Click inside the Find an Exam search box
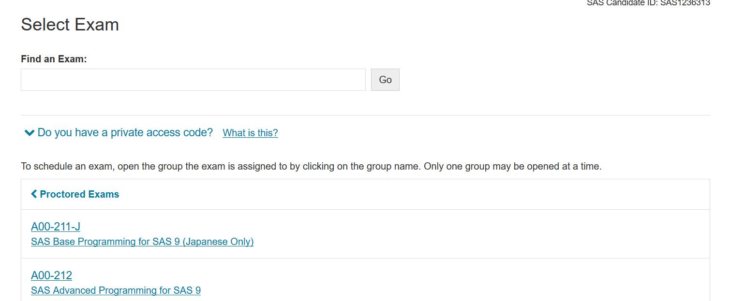This screenshot has width=730, height=301. (x=193, y=80)
